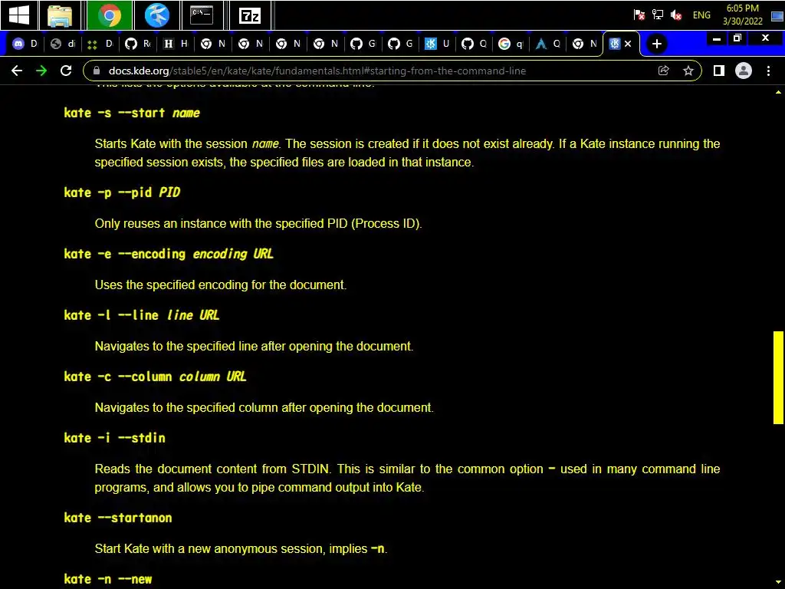Click 'Navigates to the specified column' text

click(x=264, y=408)
